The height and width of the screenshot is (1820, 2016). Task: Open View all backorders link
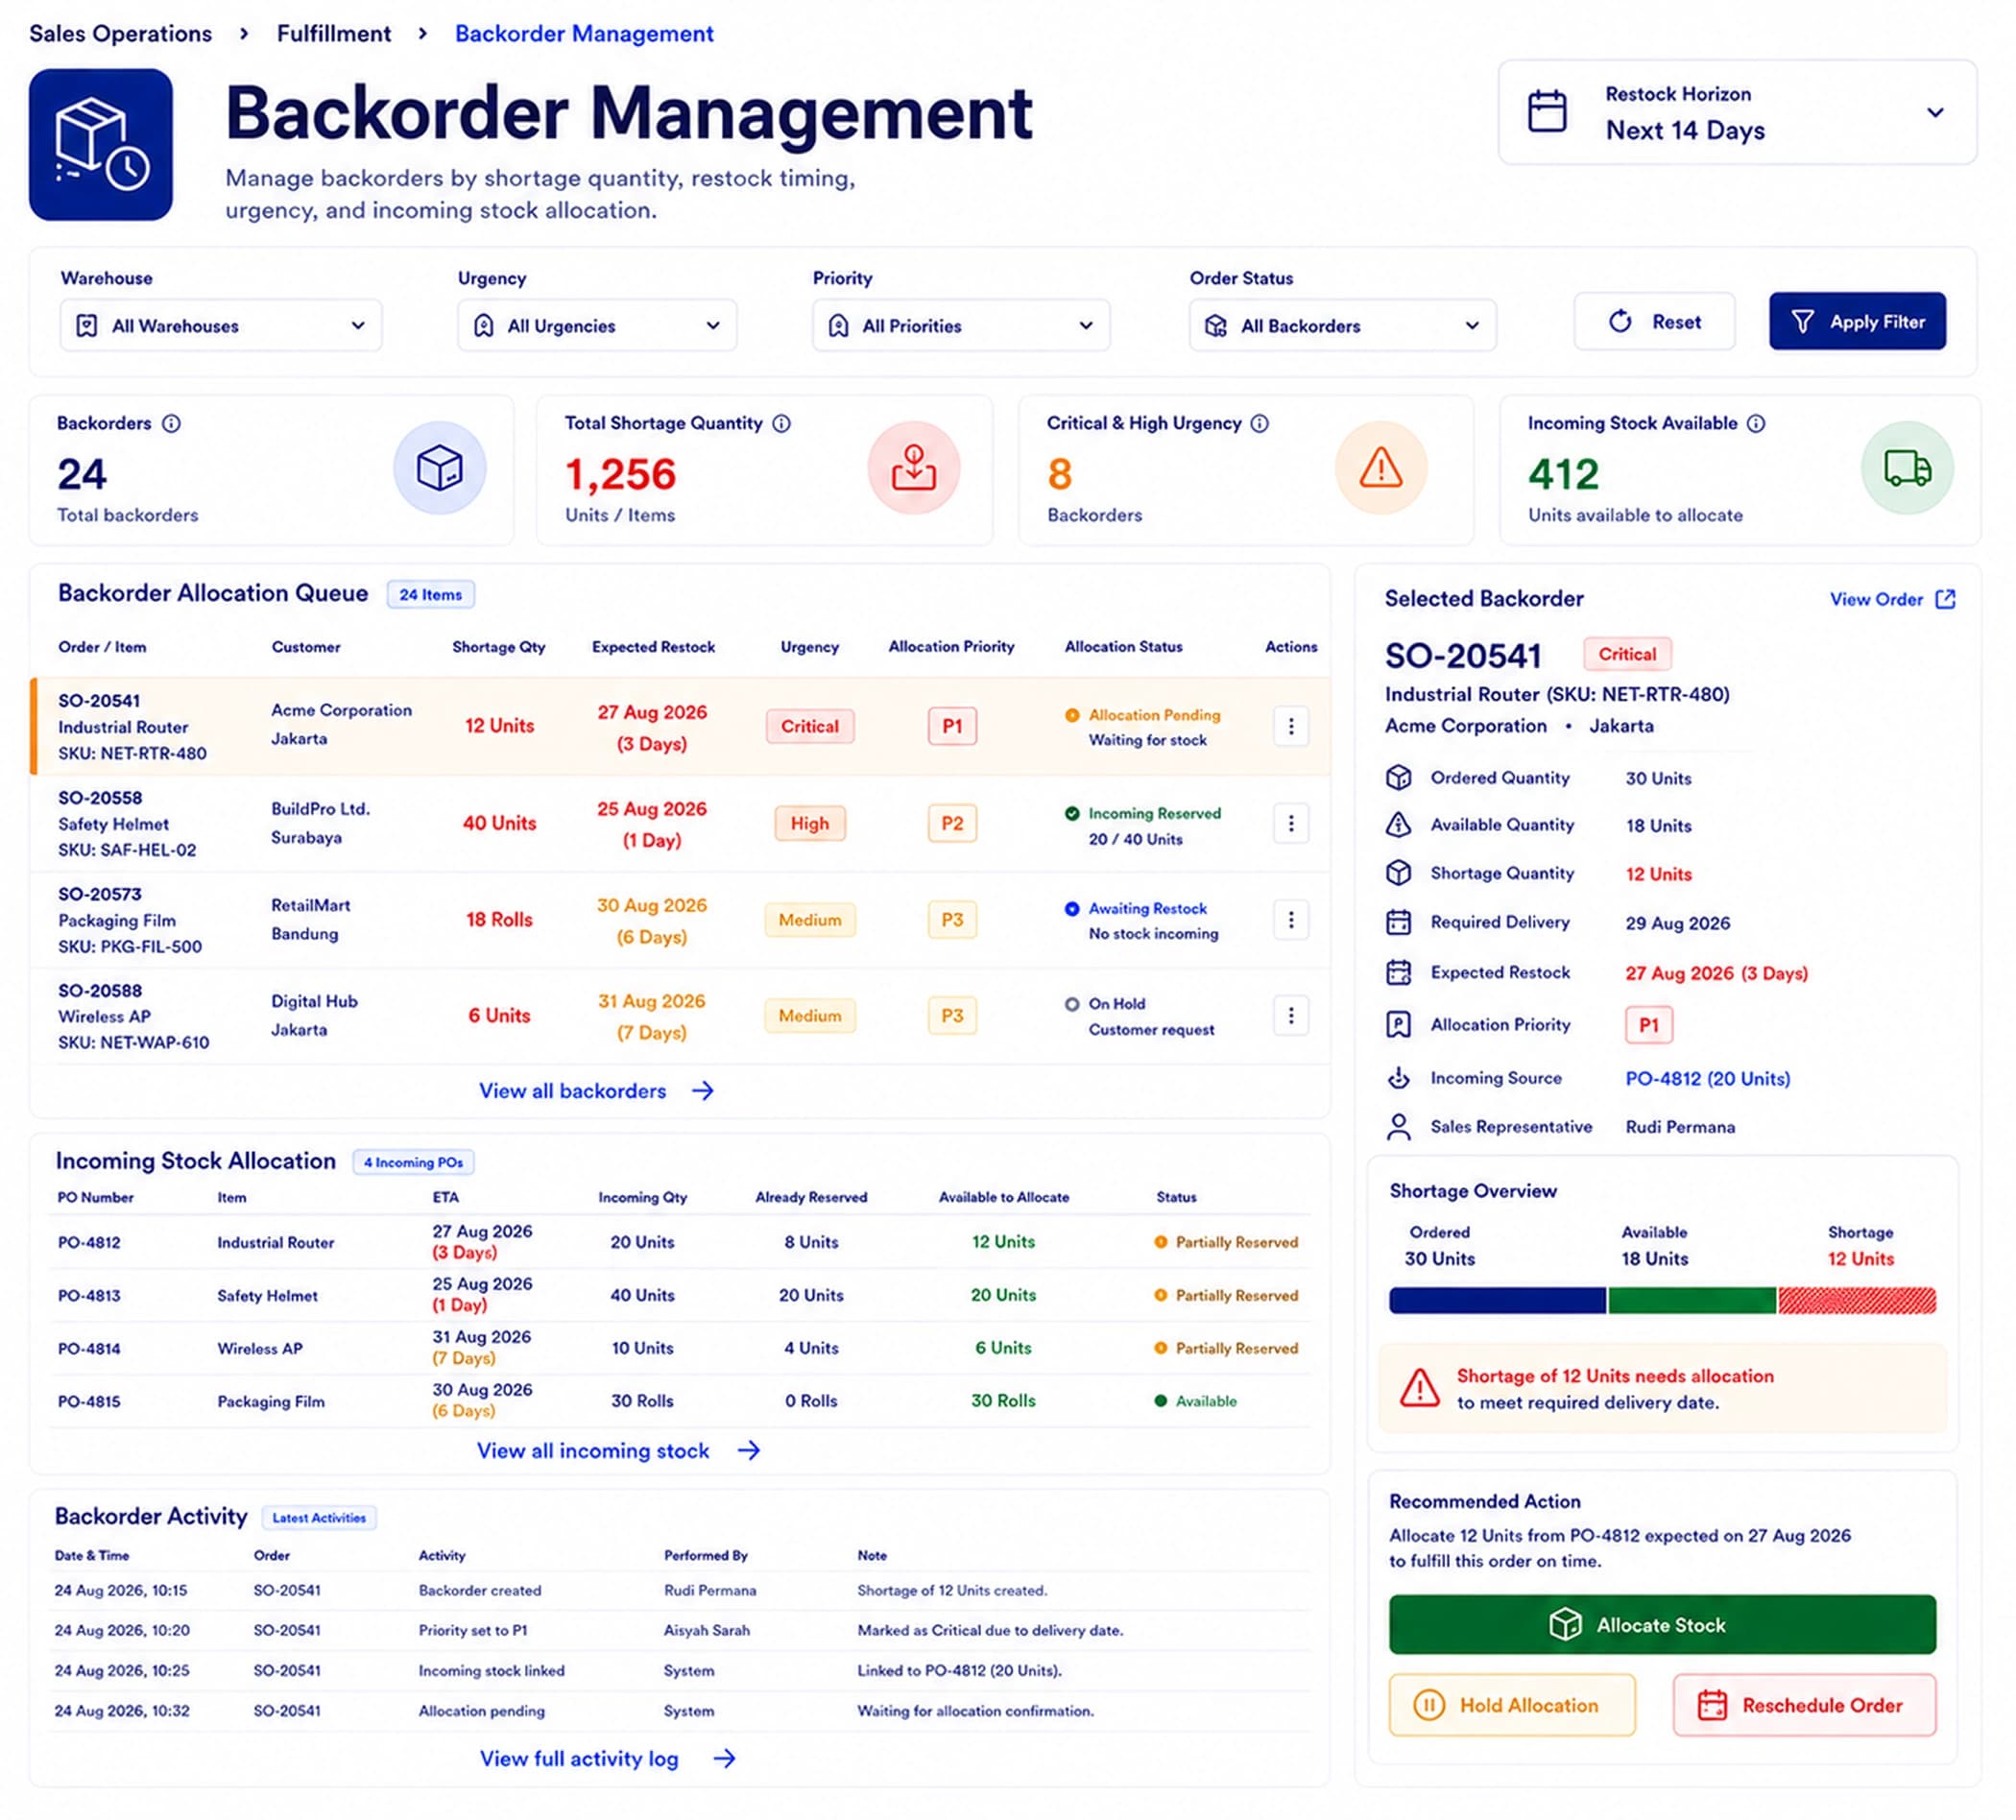[x=596, y=1091]
